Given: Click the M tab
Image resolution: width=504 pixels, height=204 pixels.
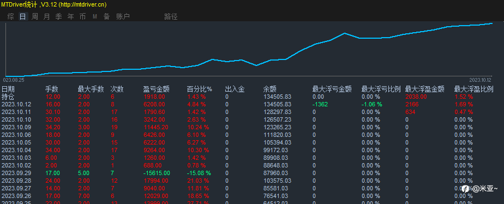Looking at the screenshot, I should coord(95,17).
